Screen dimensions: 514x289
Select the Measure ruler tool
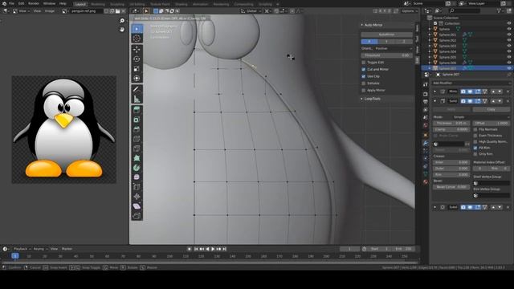pos(137,99)
